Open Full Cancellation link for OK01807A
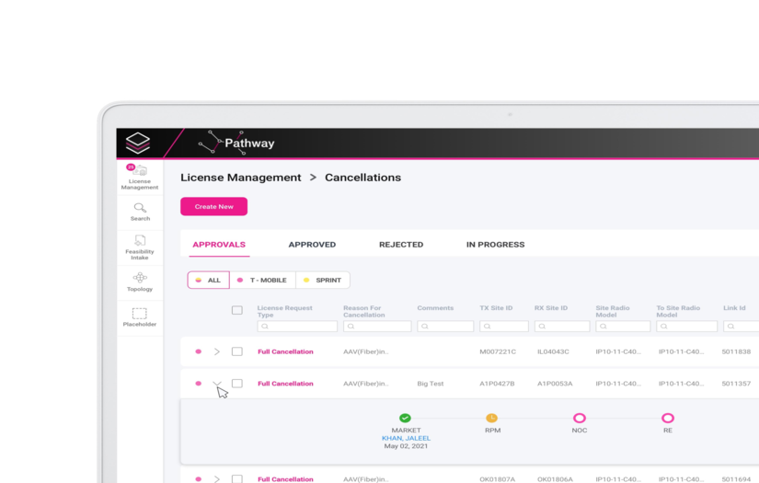 tap(285, 479)
